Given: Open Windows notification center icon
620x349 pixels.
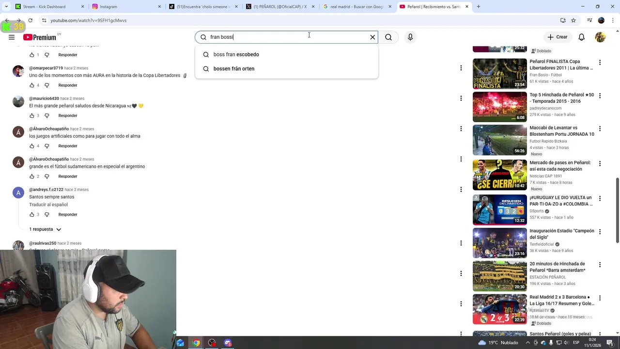Looking at the screenshot, I should click(610, 343).
